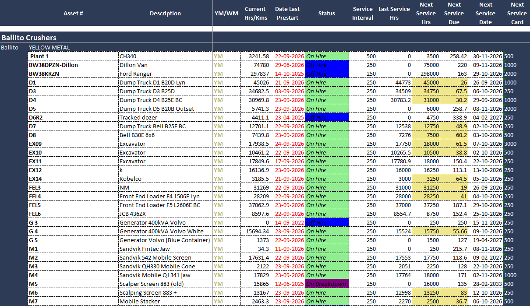Select the Dump Truck D1 B20D Lyn description
This screenshot has width=530, height=306.
point(152,82)
